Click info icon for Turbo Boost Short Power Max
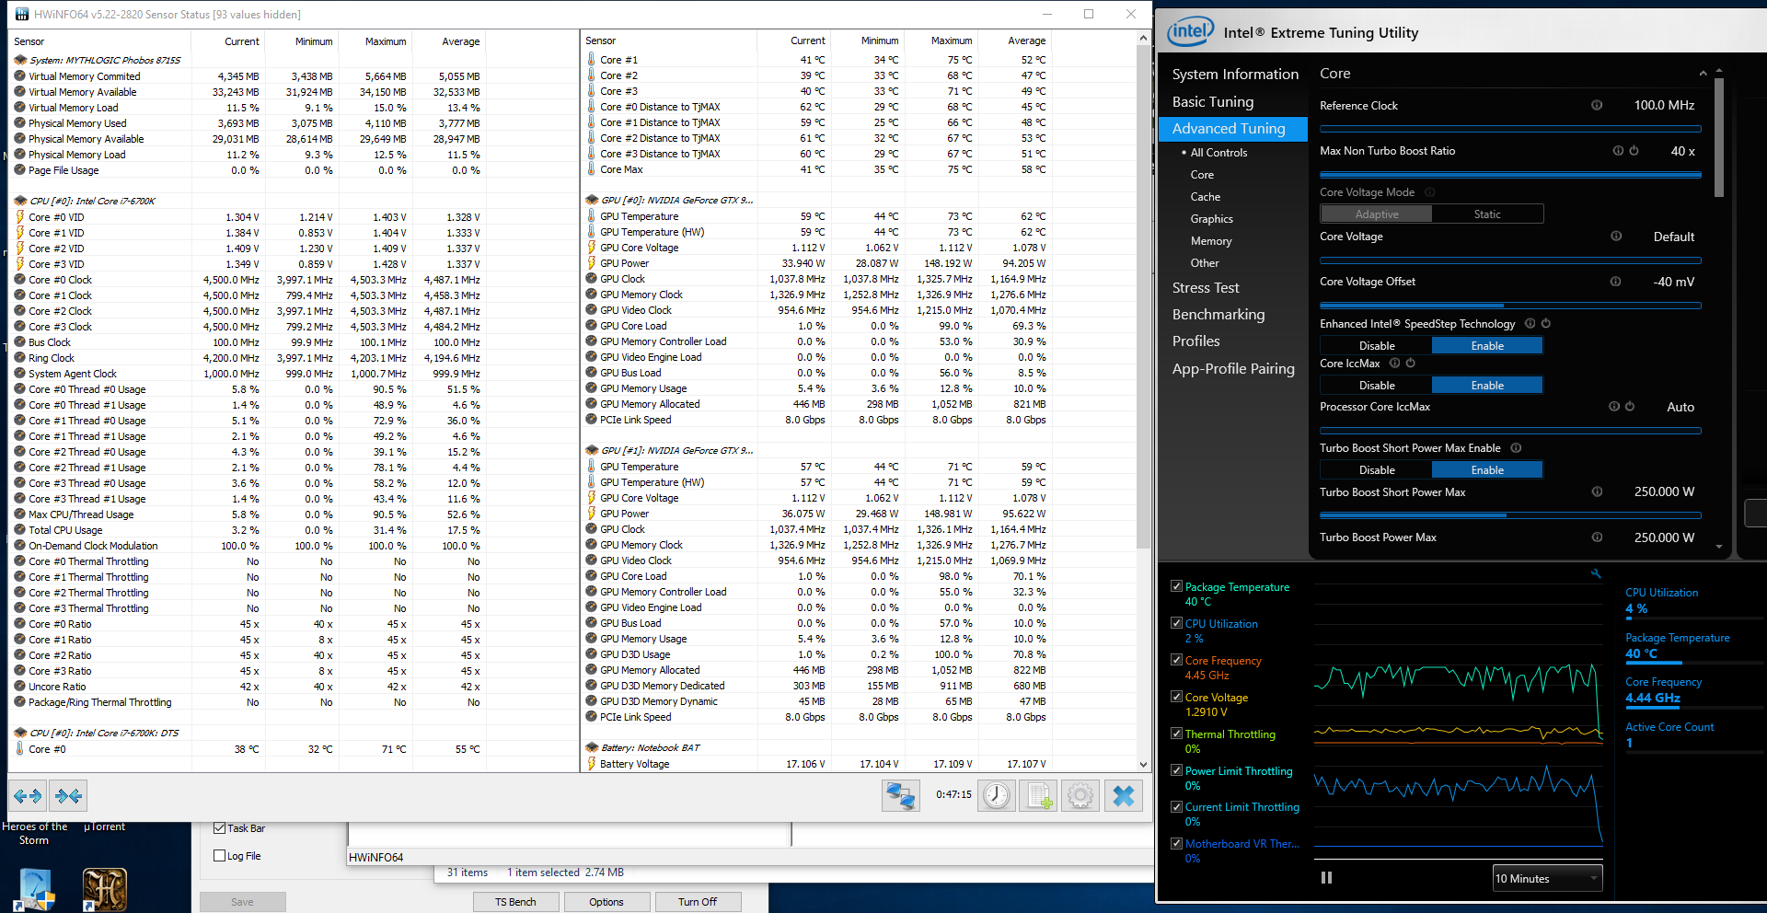The width and height of the screenshot is (1767, 913). [1597, 491]
